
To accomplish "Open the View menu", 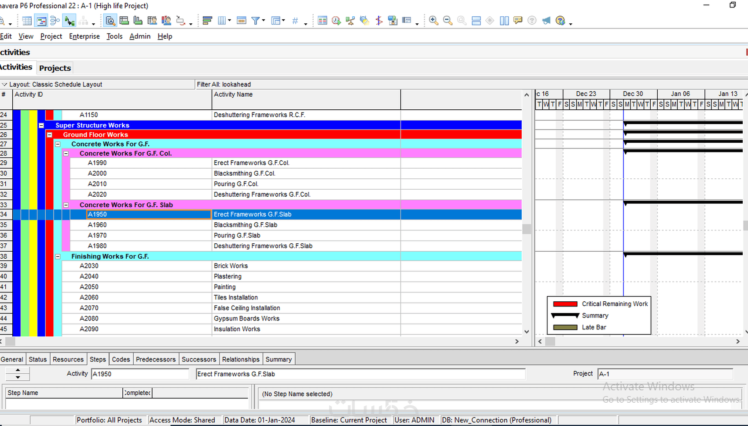I will coord(26,36).
